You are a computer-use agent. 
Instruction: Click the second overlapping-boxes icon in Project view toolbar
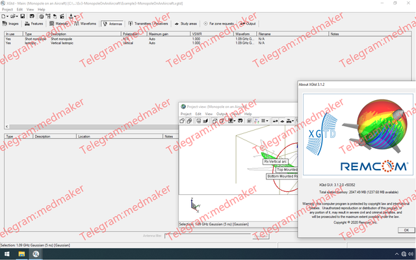click(189, 121)
